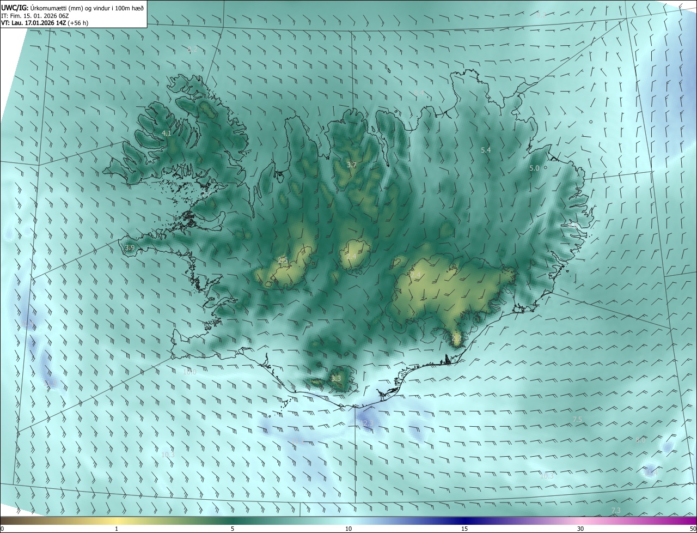This screenshot has width=697, height=533.
Task: Click the 3.3 value on the southern glacier
Action: click(336, 379)
